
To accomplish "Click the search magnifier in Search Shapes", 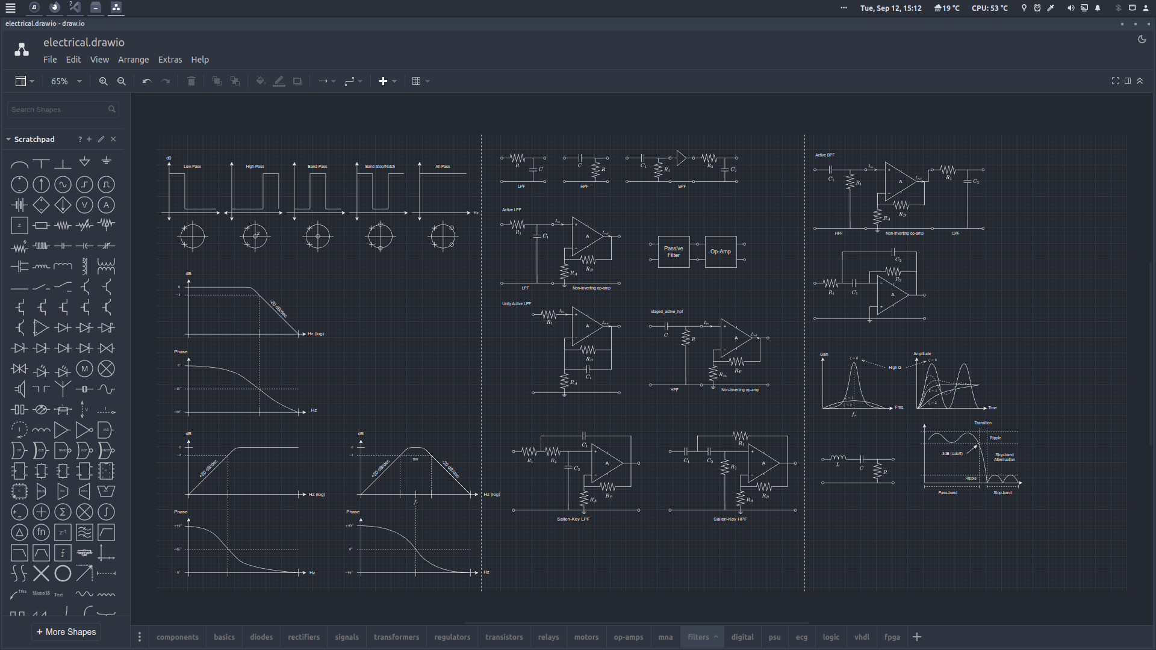I will pyautogui.click(x=112, y=110).
